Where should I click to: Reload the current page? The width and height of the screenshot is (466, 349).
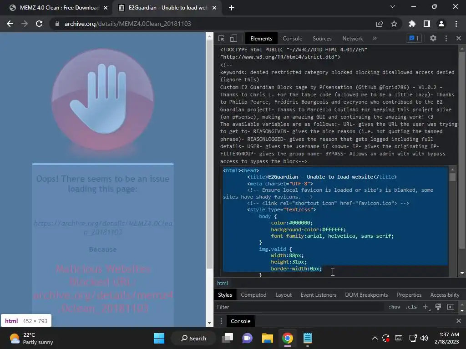(x=39, y=24)
